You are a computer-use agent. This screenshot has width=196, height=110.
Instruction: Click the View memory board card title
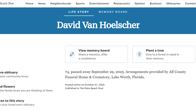click(x=94, y=51)
